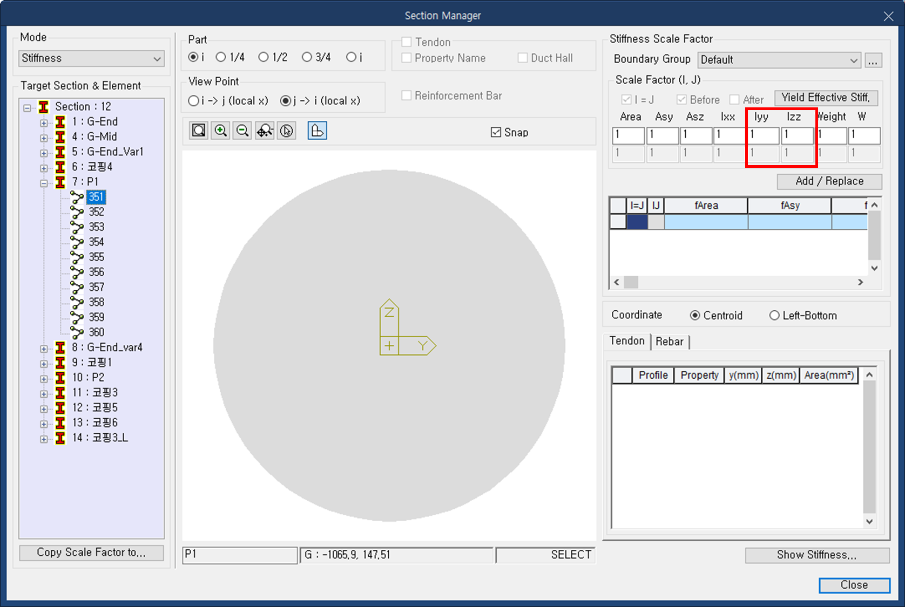Click the Copy Scale Factor to... button
The height and width of the screenshot is (607, 905).
91,553
